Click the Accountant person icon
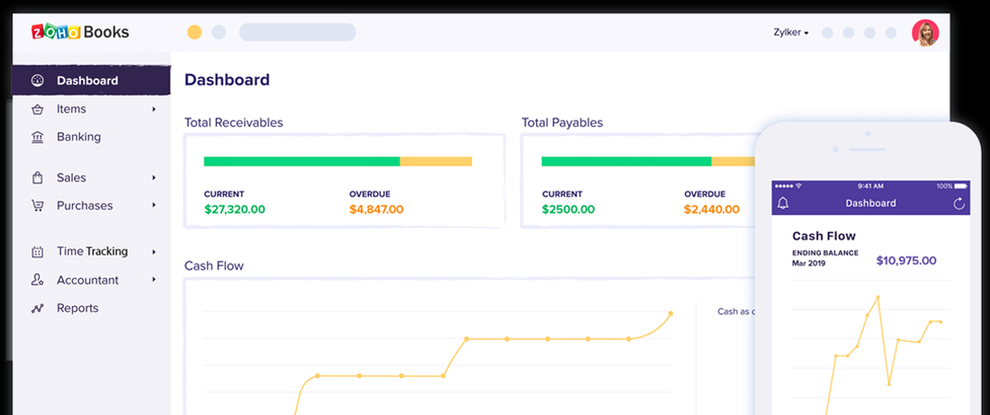The image size is (990, 415). tap(37, 280)
